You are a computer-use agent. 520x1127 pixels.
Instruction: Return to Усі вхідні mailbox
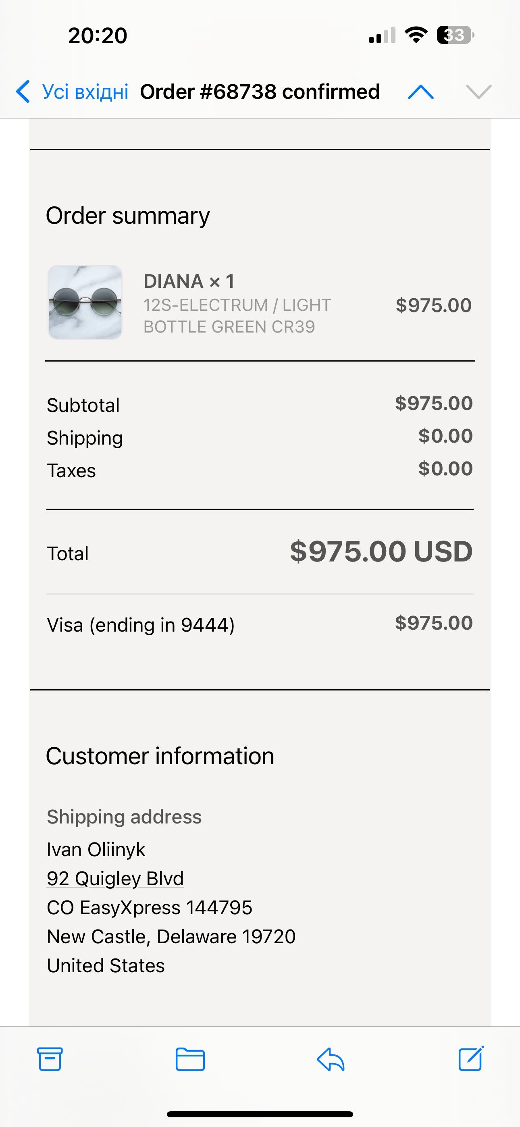pos(85,92)
